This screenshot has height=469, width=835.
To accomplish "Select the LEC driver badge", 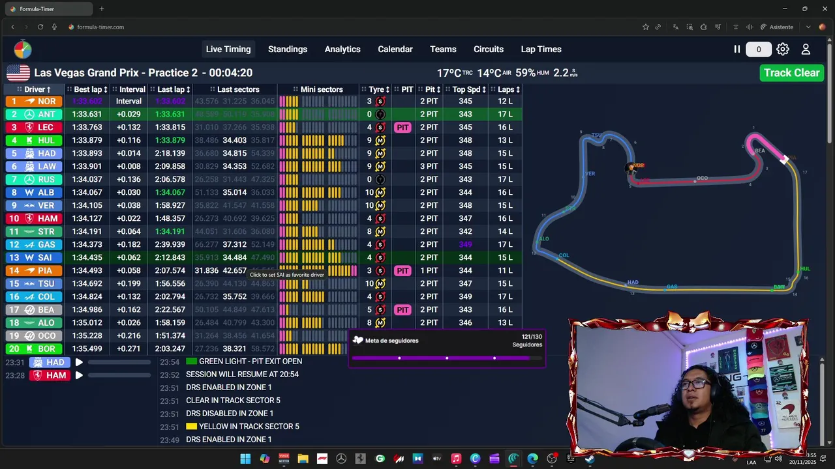I will [34, 128].
